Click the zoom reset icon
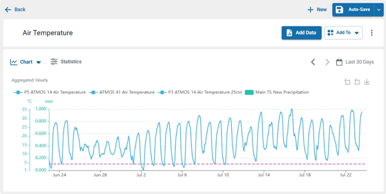This screenshot has width=386, height=194. (x=357, y=82)
